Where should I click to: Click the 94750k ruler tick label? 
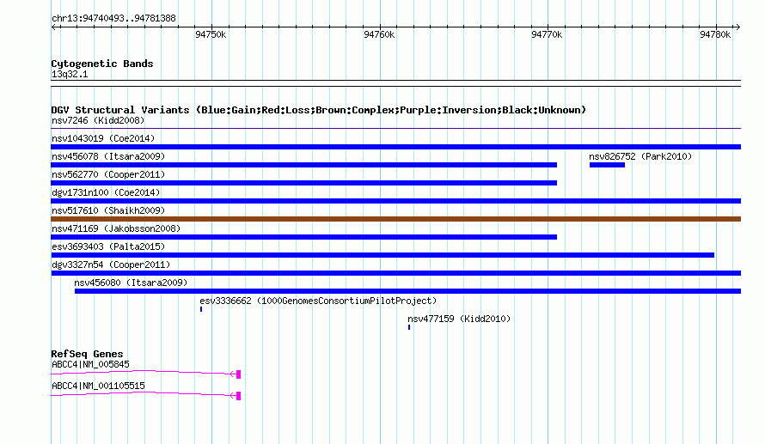click(211, 34)
